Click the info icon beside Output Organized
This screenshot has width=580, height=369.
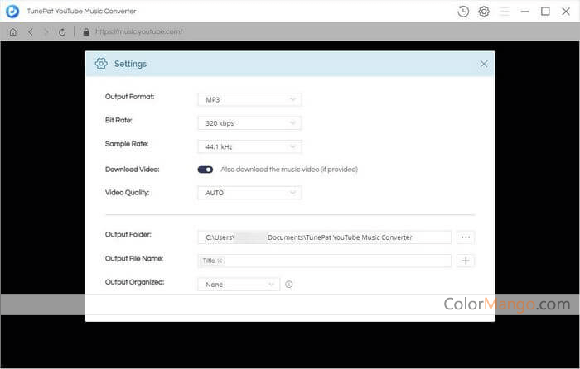click(x=289, y=284)
